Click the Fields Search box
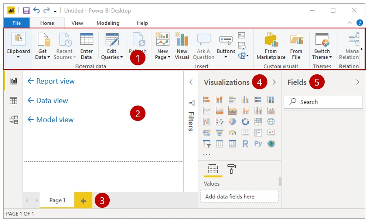The image size is (369, 222). coord(323,102)
